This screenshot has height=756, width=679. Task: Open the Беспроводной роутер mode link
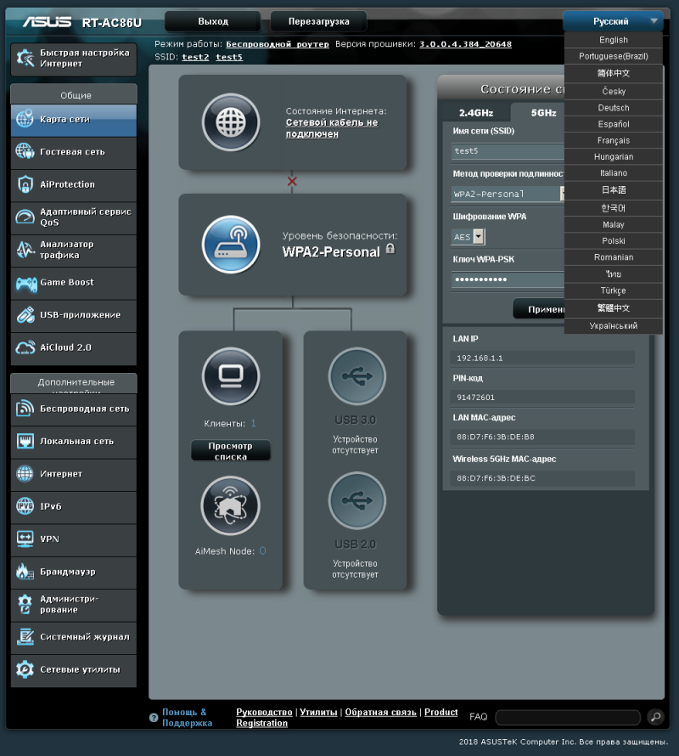click(x=278, y=44)
